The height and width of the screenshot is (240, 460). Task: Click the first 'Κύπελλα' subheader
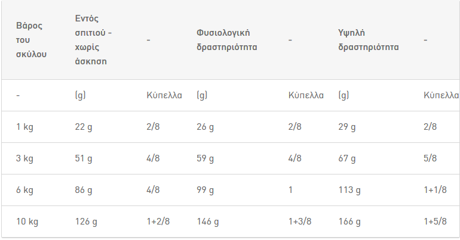[164, 95]
